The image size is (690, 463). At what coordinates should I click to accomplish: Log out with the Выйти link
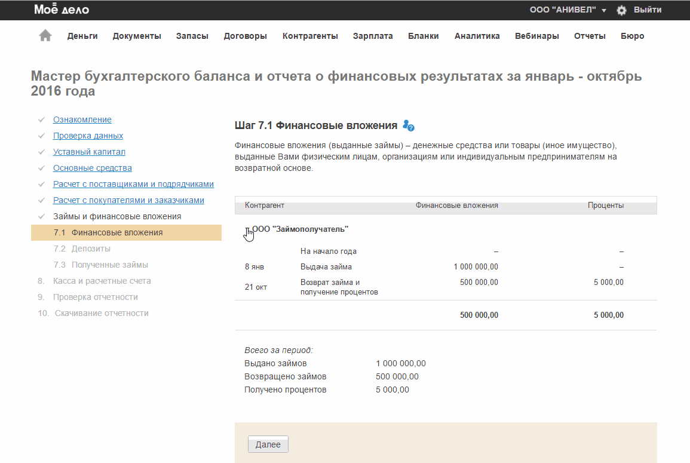(648, 10)
